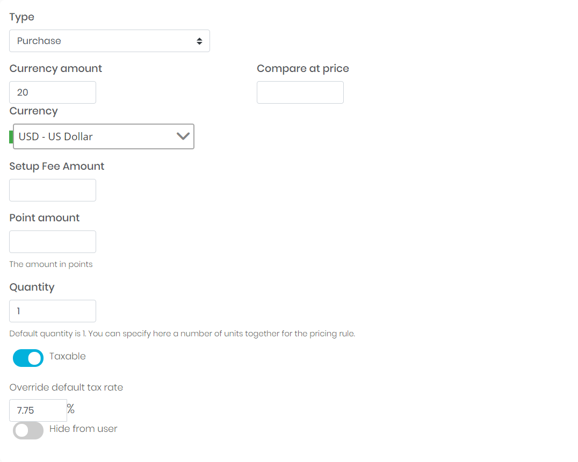Edit the override tax rate field showing 7.75
This screenshot has height=462, width=578.
[38, 410]
